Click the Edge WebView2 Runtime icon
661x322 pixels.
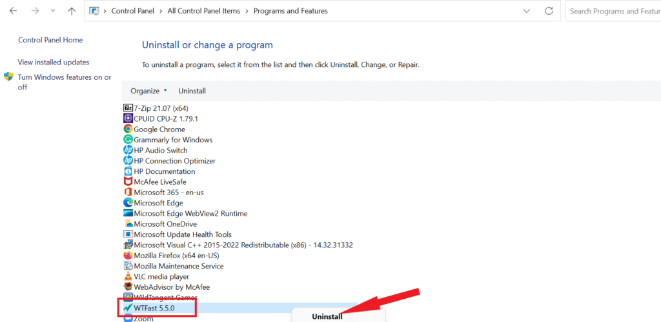(x=128, y=213)
